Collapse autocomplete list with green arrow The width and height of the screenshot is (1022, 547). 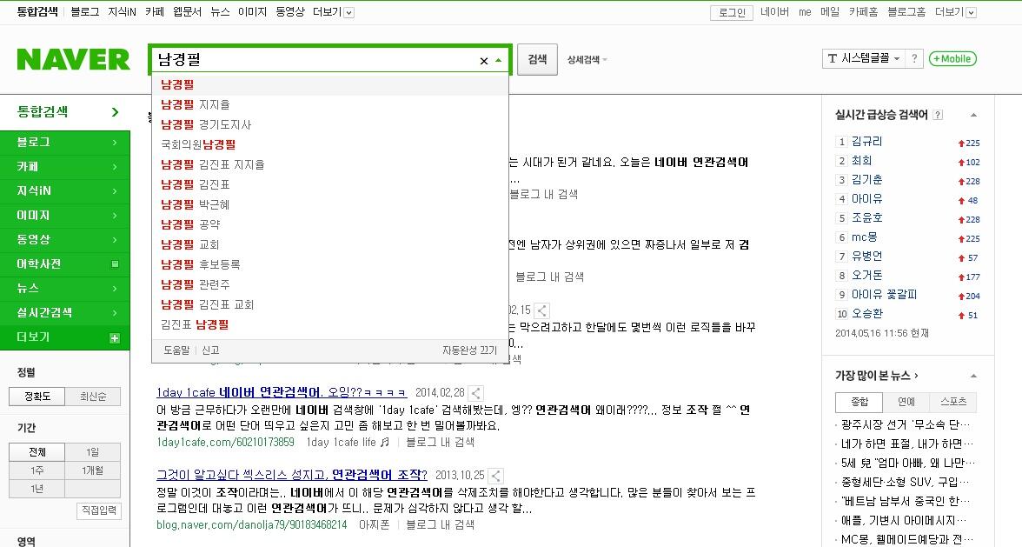(x=499, y=60)
